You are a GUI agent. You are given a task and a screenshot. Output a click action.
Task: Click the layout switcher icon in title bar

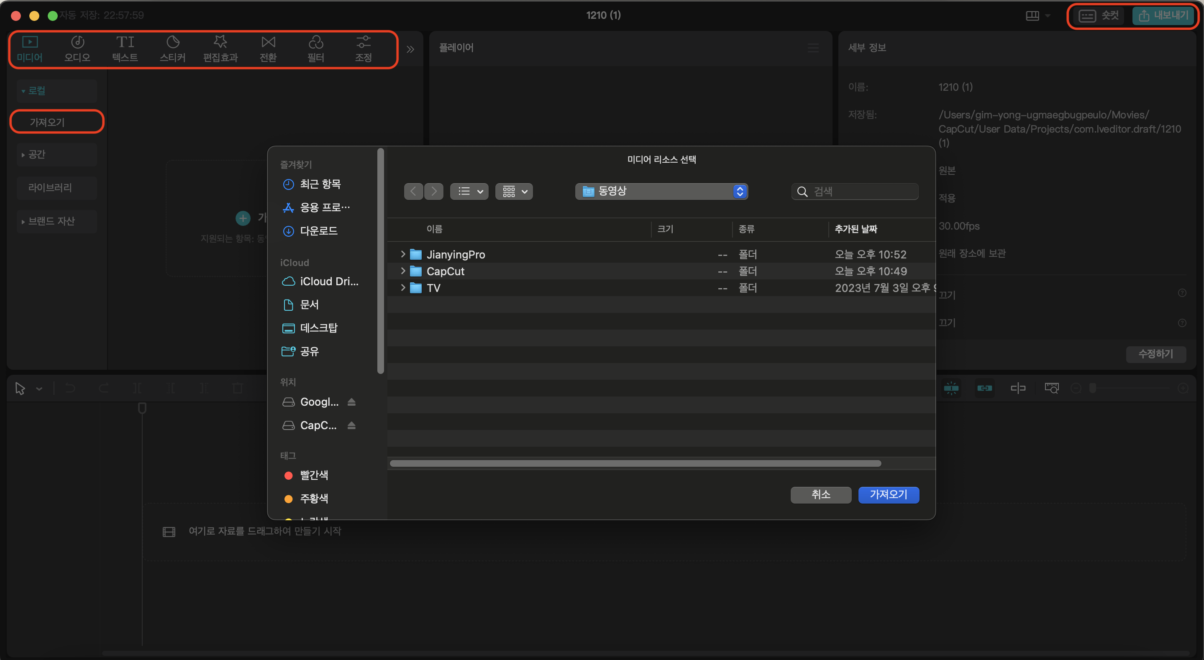click(x=1032, y=16)
